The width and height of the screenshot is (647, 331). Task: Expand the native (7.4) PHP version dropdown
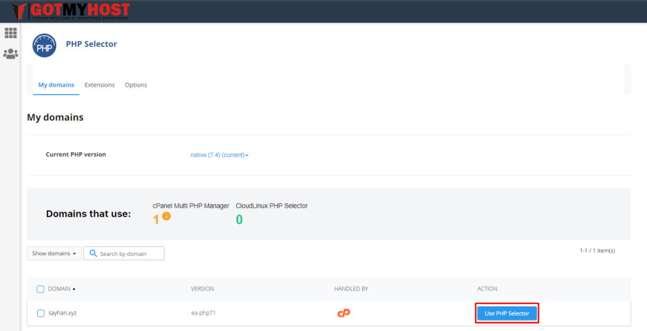219,155
